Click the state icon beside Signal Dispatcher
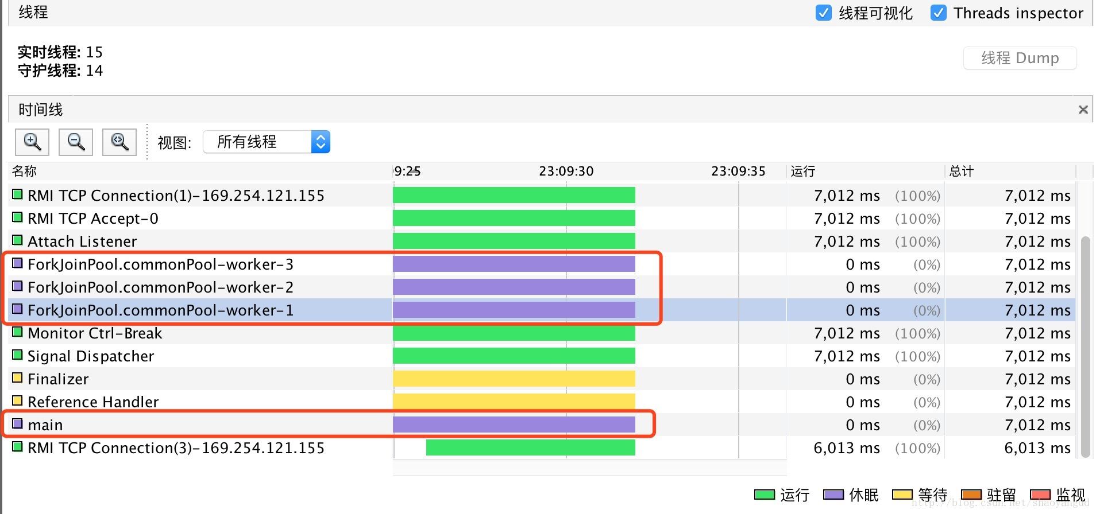 coord(18,355)
